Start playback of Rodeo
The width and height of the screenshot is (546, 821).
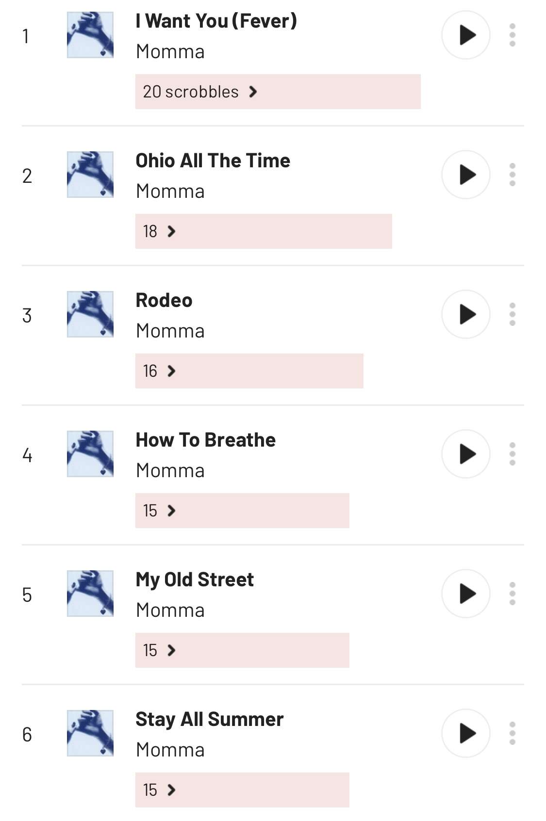coord(465,314)
